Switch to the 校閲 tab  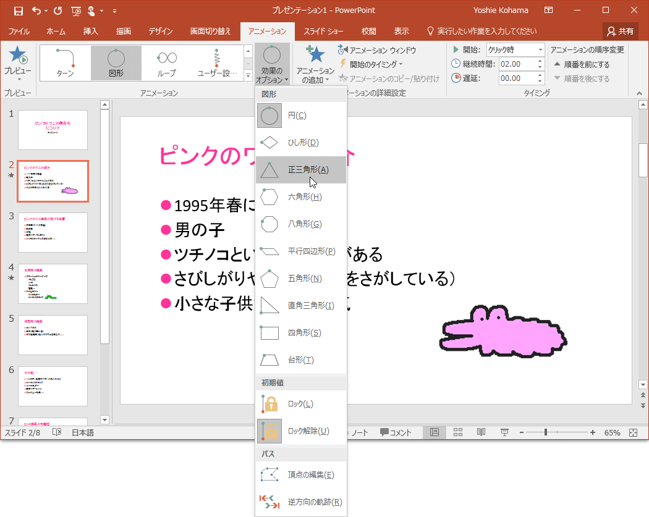tap(368, 31)
